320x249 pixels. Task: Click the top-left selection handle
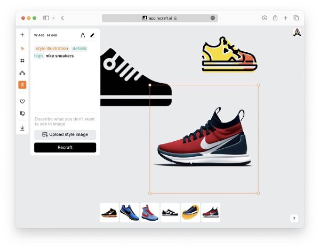(x=150, y=85)
